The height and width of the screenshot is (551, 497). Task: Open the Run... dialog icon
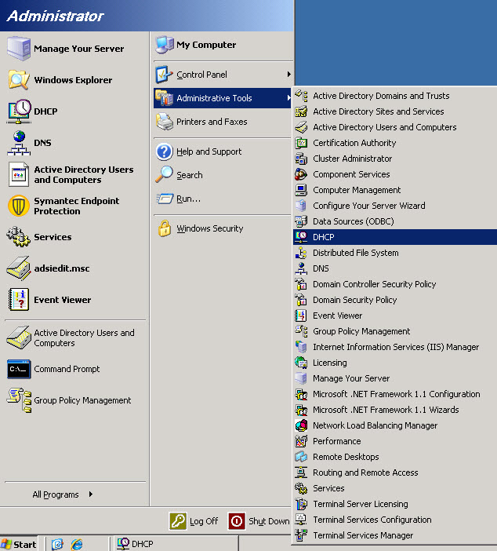pos(165,199)
